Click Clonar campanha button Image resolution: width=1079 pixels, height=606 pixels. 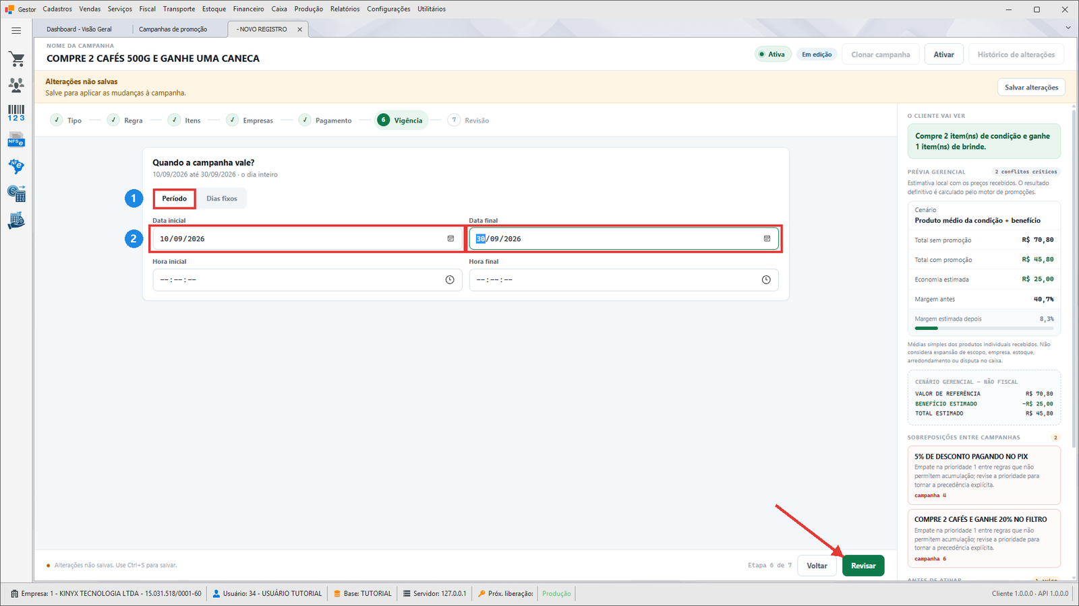click(x=880, y=55)
